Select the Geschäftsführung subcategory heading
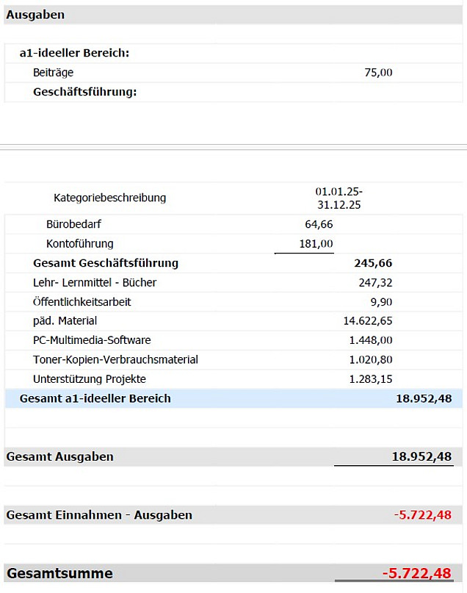Viewport: 467px width, 593px height. [85, 92]
